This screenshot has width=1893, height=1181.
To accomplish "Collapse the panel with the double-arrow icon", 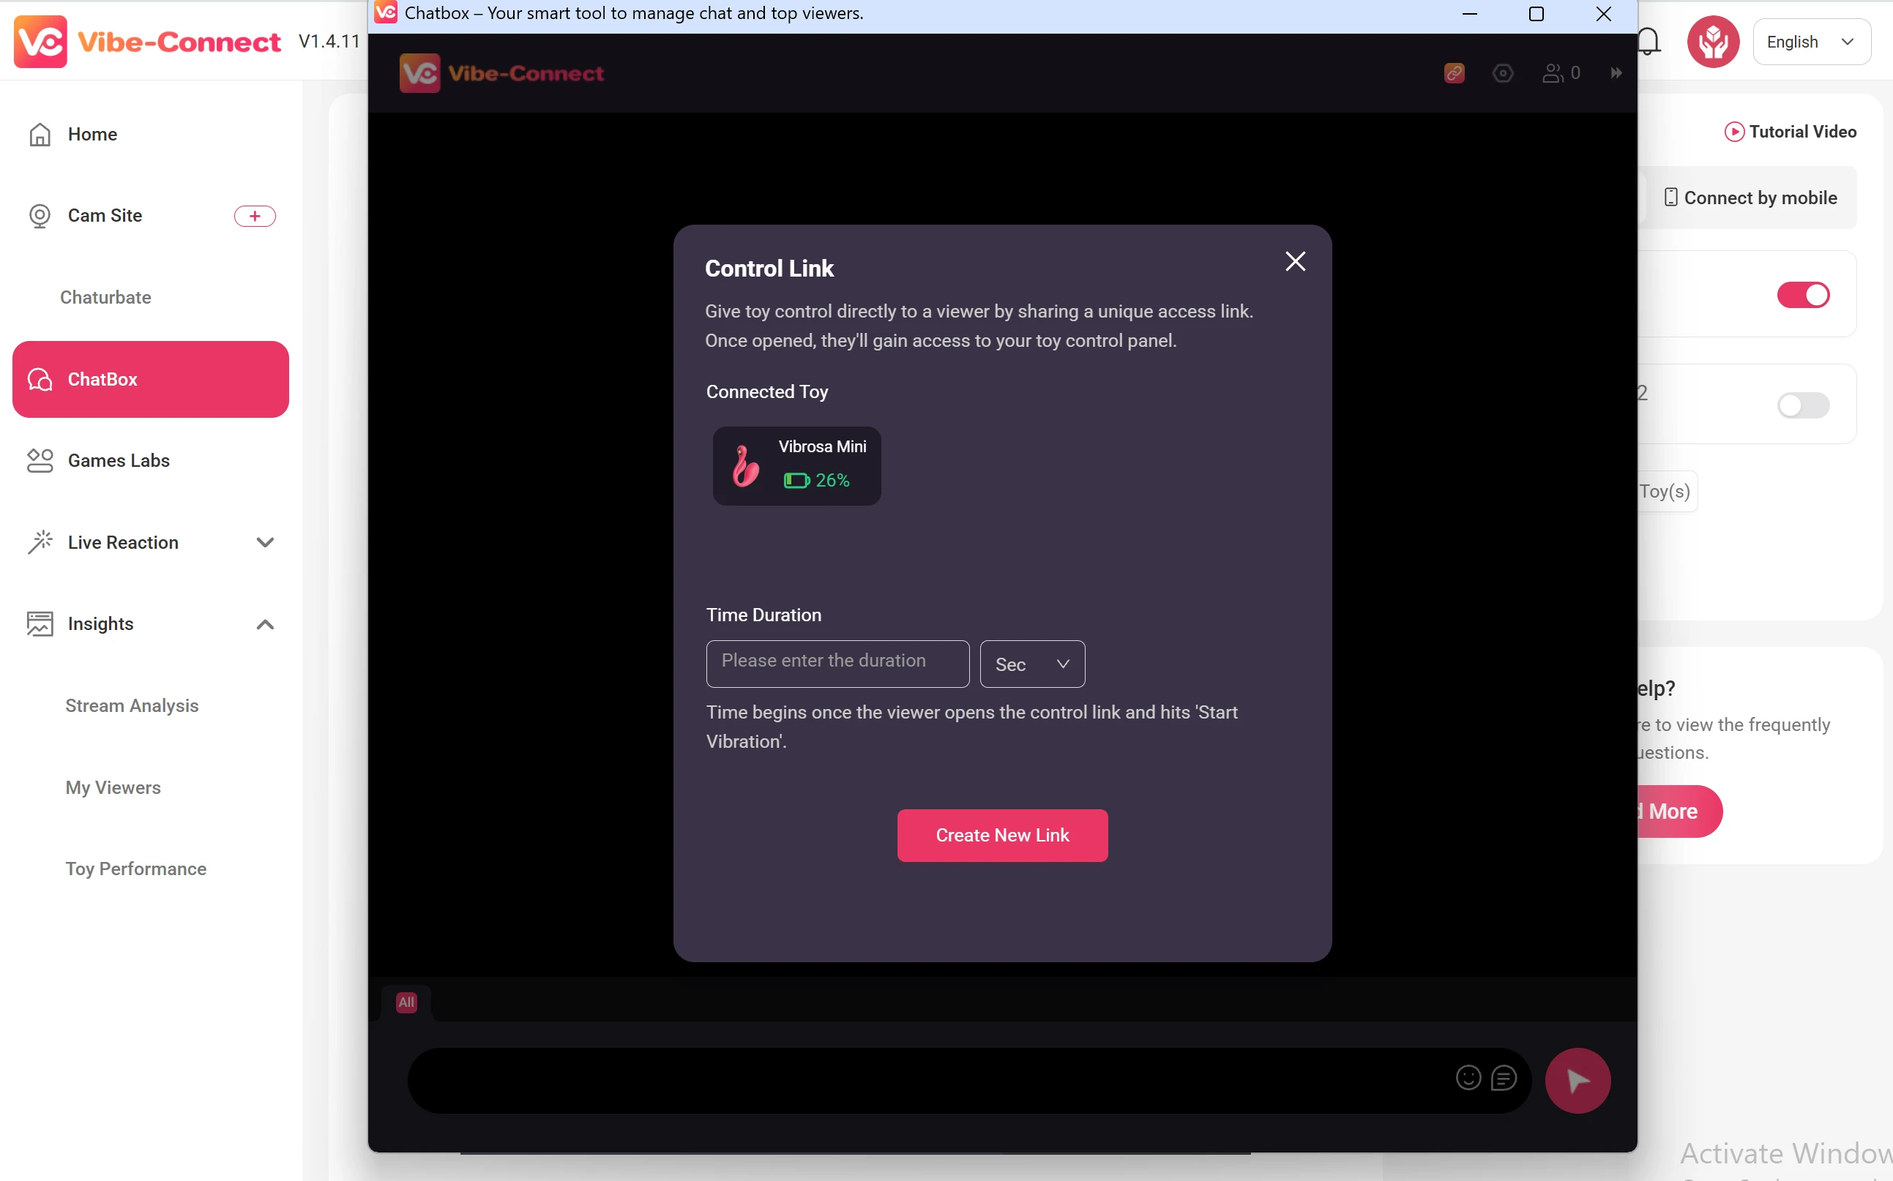I will click(x=1616, y=73).
